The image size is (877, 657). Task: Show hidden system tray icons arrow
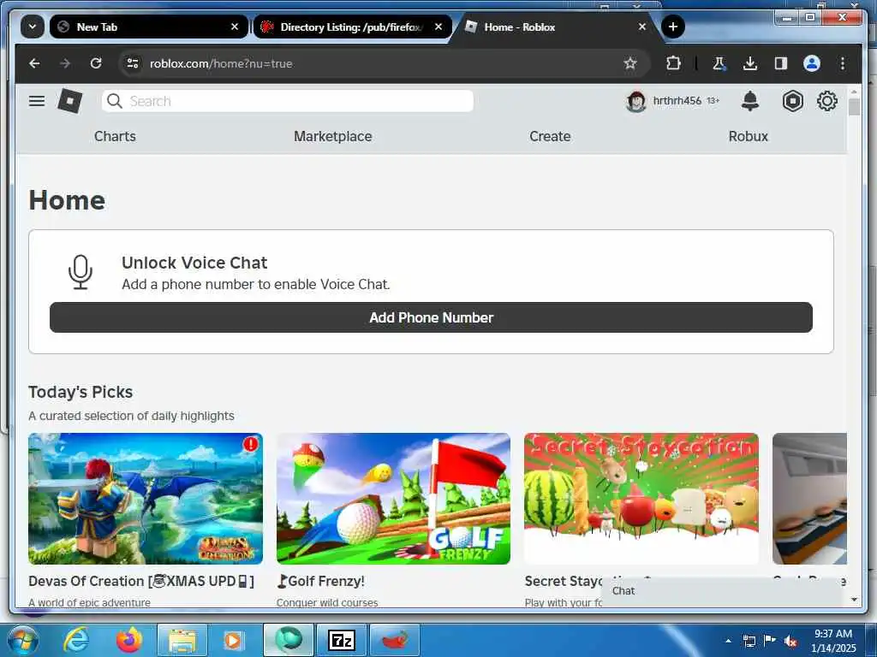click(728, 641)
